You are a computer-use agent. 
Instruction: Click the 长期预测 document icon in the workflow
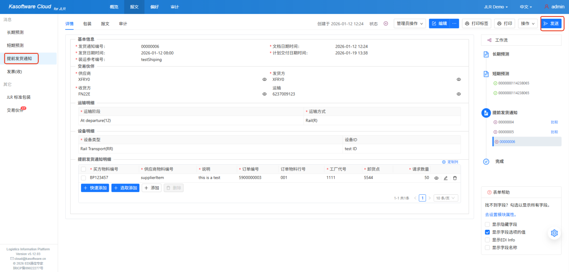pyautogui.click(x=486, y=54)
